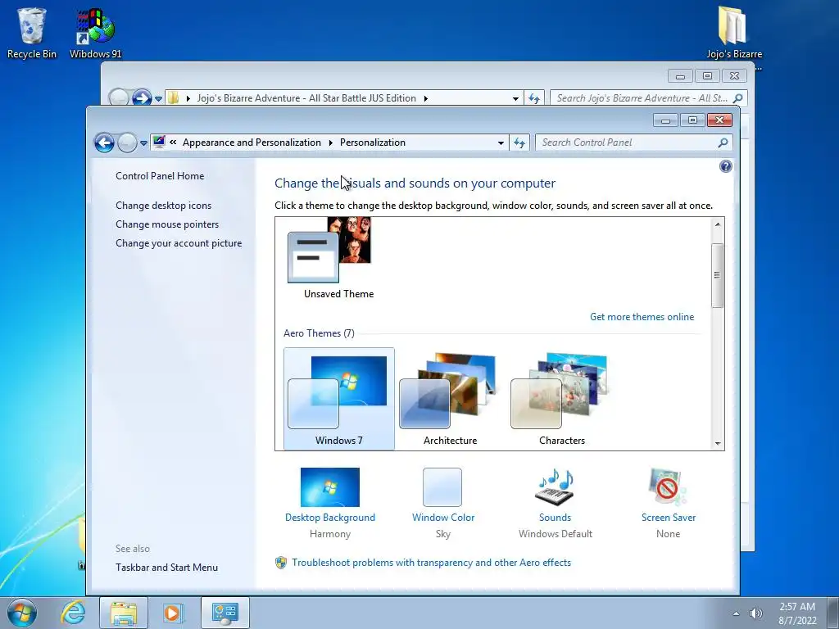Expand address bar history dropdown in Jojo's explorer window
This screenshot has height=629, width=839.
[x=515, y=98]
